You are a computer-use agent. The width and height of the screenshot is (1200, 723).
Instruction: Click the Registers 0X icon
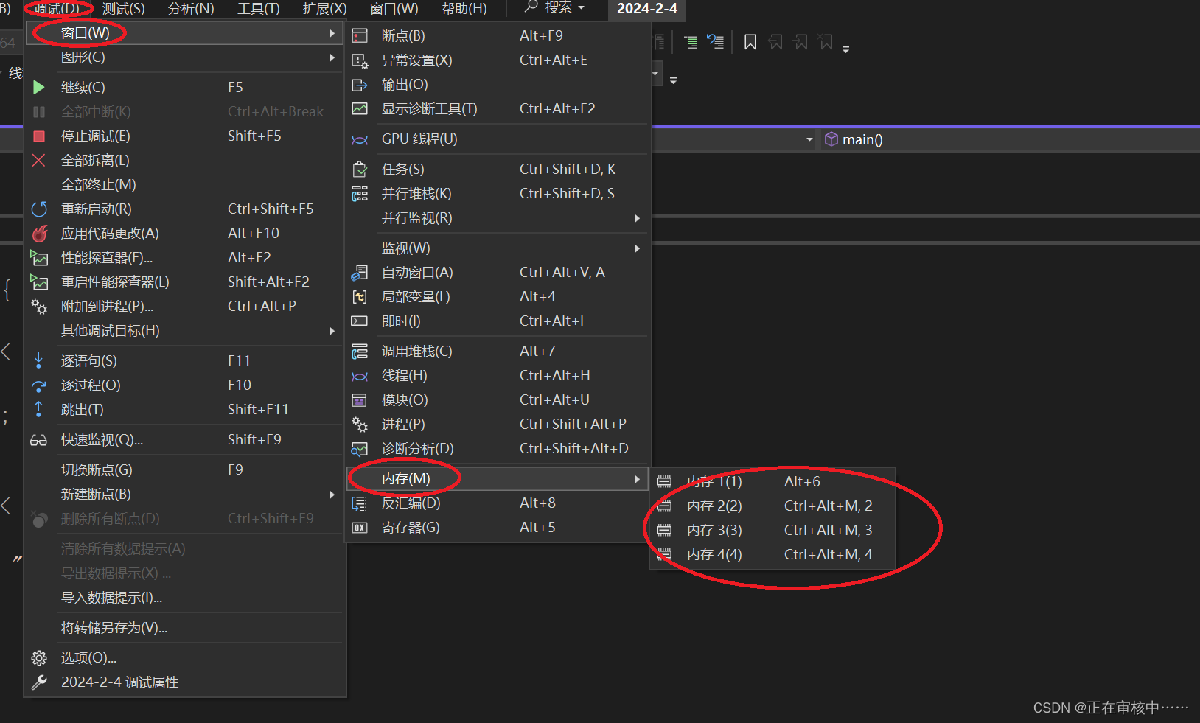[x=360, y=528]
